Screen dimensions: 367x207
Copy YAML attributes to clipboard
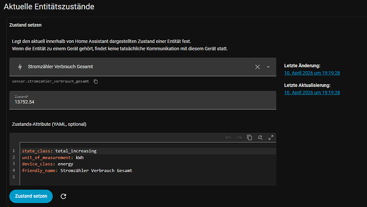(x=249, y=137)
